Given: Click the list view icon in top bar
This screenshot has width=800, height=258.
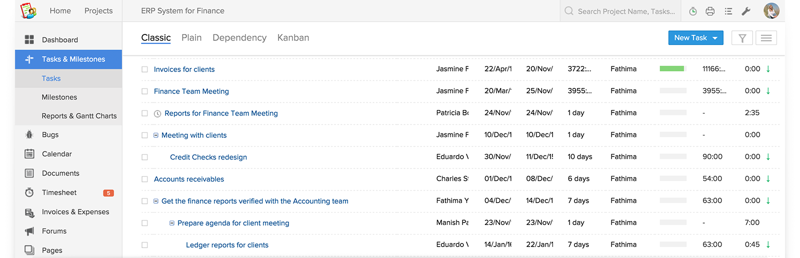Looking at the screenshot, I should (728, 11).
